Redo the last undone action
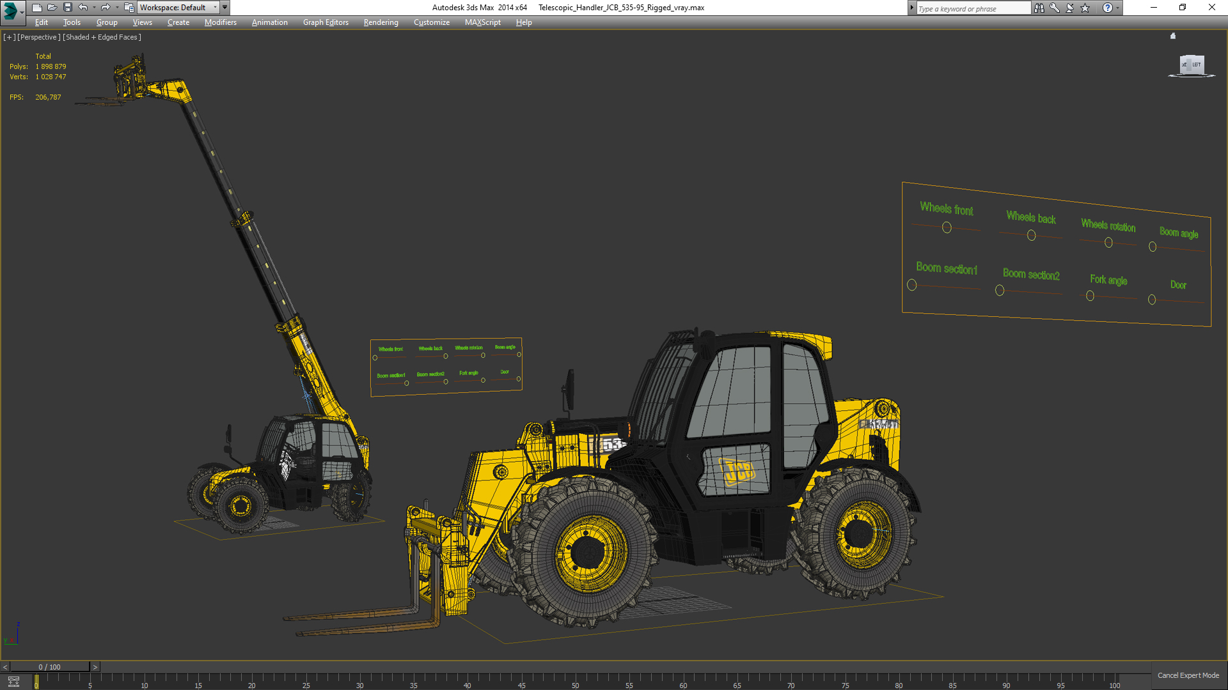 106,8
